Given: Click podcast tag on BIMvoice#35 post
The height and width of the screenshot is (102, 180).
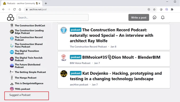Looking at the screenshot, I should [x=75, y=57].
